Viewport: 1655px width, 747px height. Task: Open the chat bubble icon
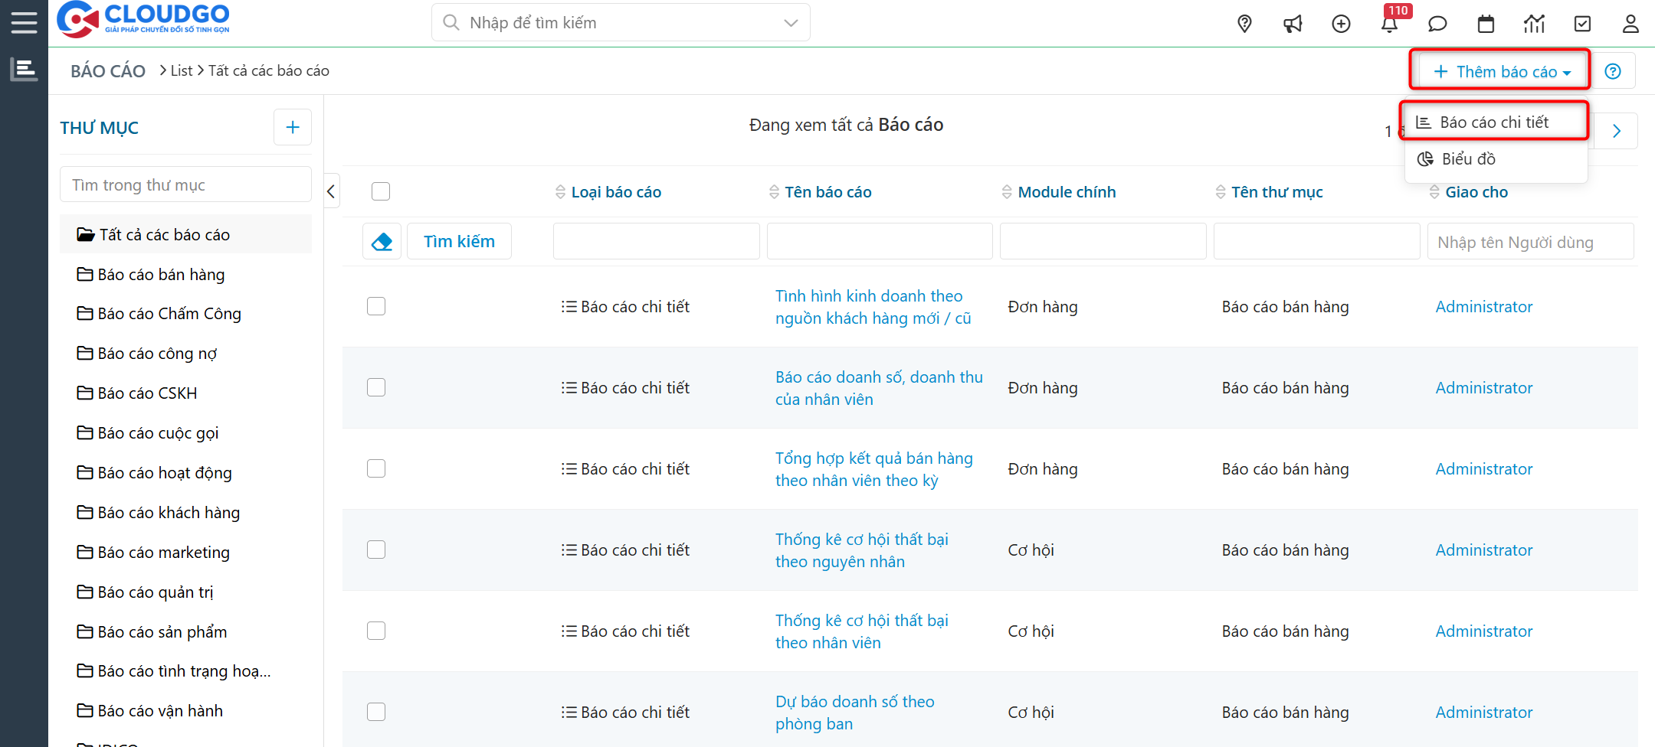coord(1437,24)
